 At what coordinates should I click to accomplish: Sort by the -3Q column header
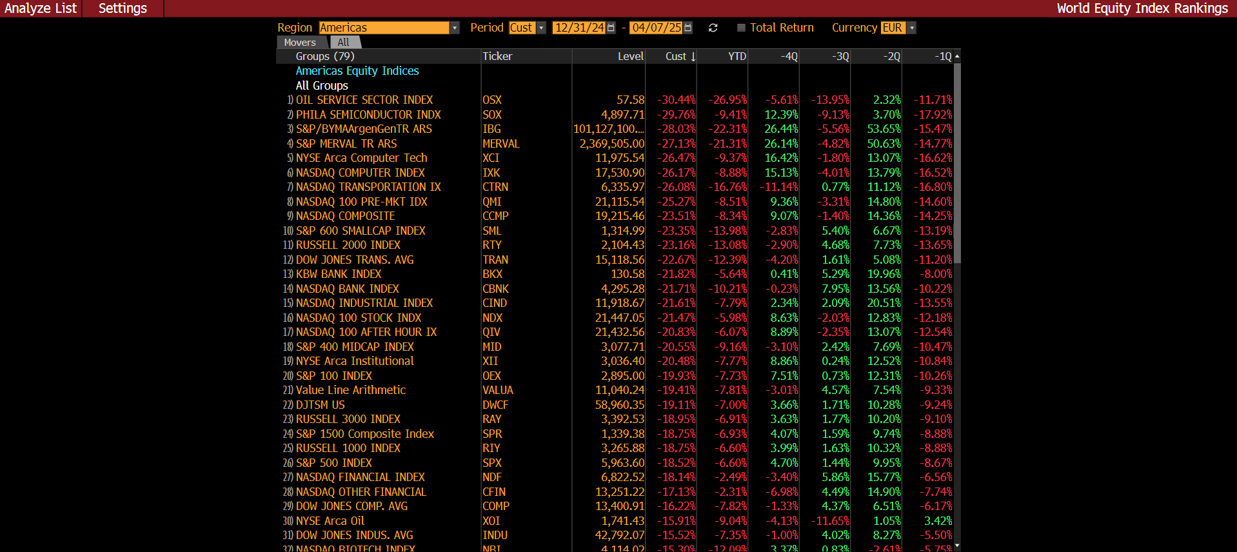(825, 57)
